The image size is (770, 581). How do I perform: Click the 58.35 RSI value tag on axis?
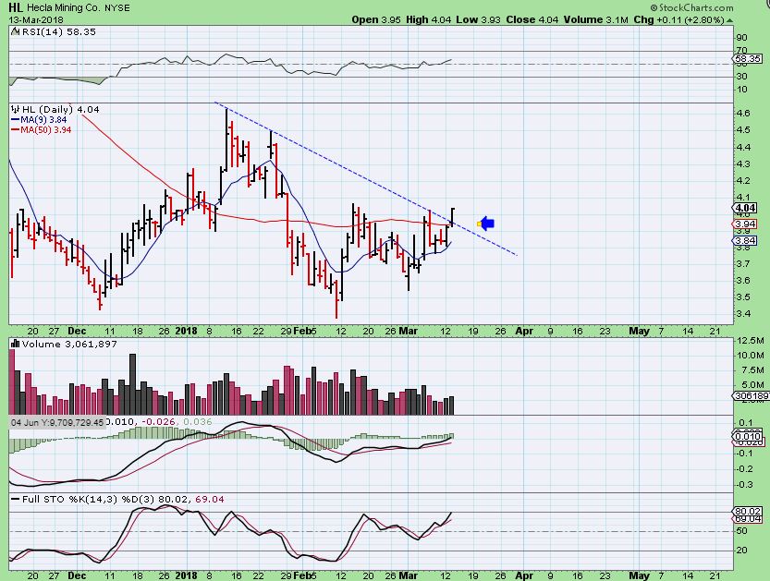[748, 58]
